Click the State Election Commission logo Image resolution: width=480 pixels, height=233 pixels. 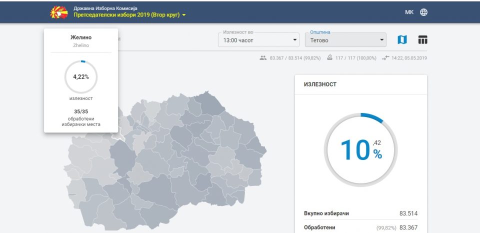59,12
